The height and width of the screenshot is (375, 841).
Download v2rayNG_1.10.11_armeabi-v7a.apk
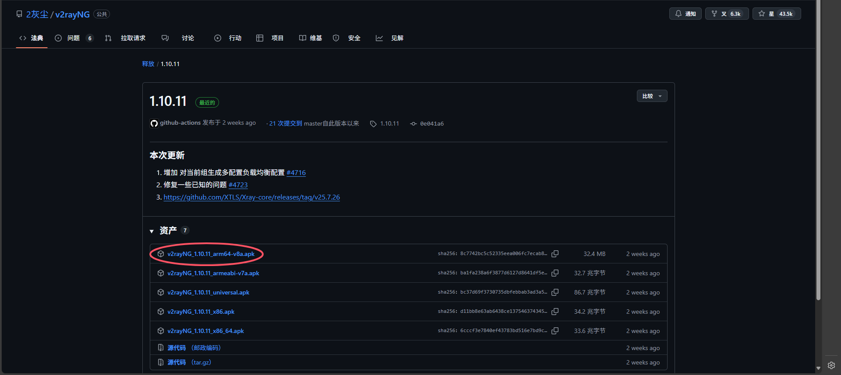pos(213,273)
